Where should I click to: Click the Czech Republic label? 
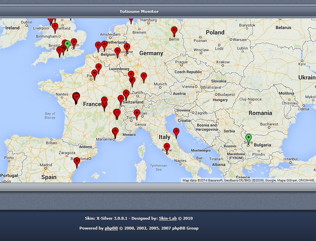(188, 72)
